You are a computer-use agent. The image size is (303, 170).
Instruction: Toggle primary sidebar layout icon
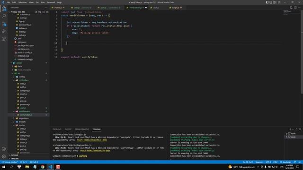[x=267, y=2]
